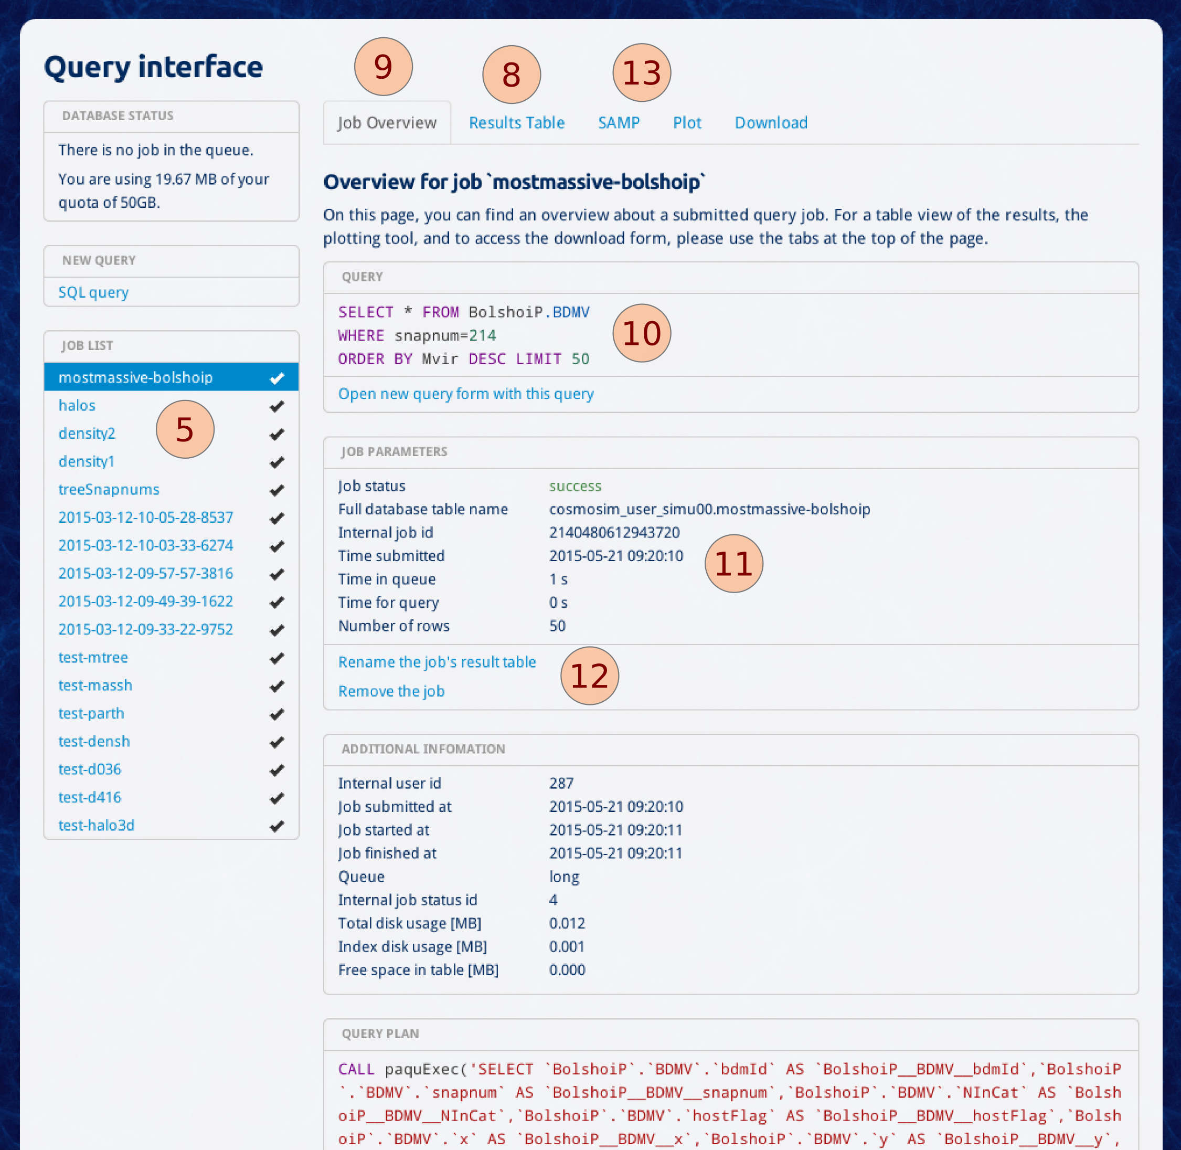
Task: Open the test-densh job
Action: coord(94,741)
